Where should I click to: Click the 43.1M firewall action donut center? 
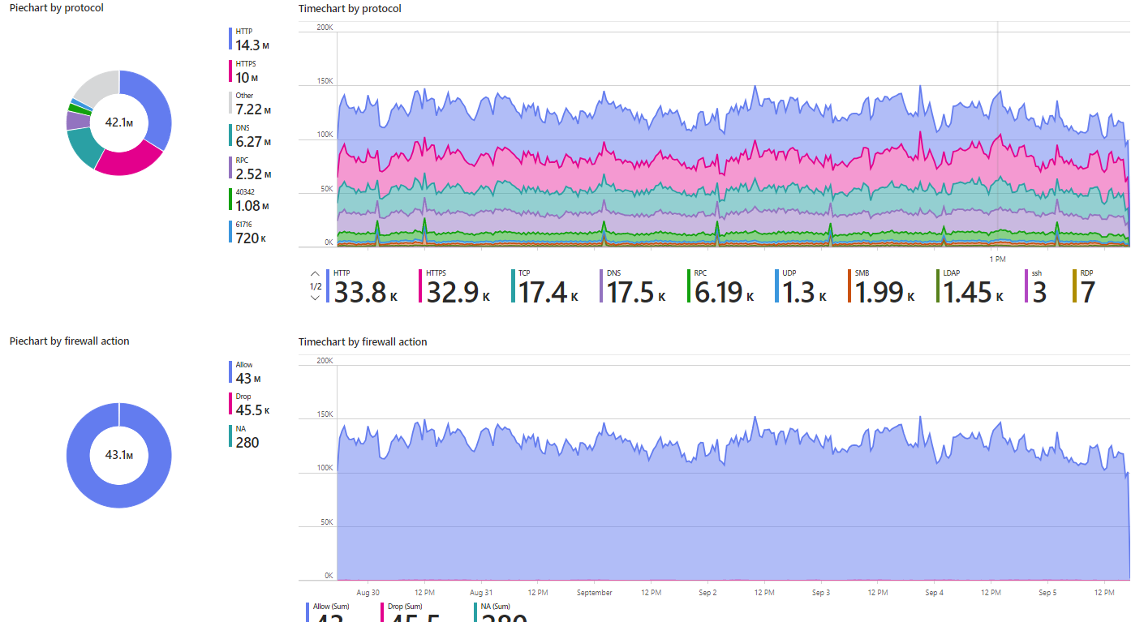point(118,455)
